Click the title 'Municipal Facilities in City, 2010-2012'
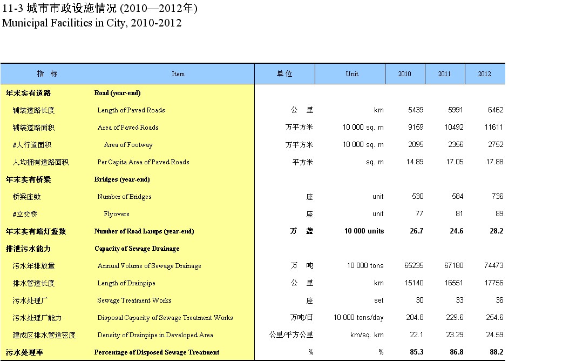 click(x=92, y=23)
